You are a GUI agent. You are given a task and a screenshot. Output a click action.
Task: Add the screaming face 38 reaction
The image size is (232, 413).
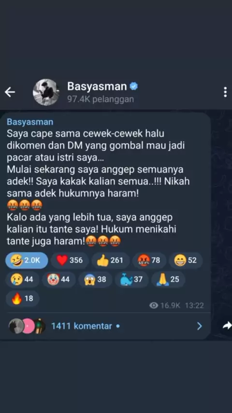(x=95, y=279)
